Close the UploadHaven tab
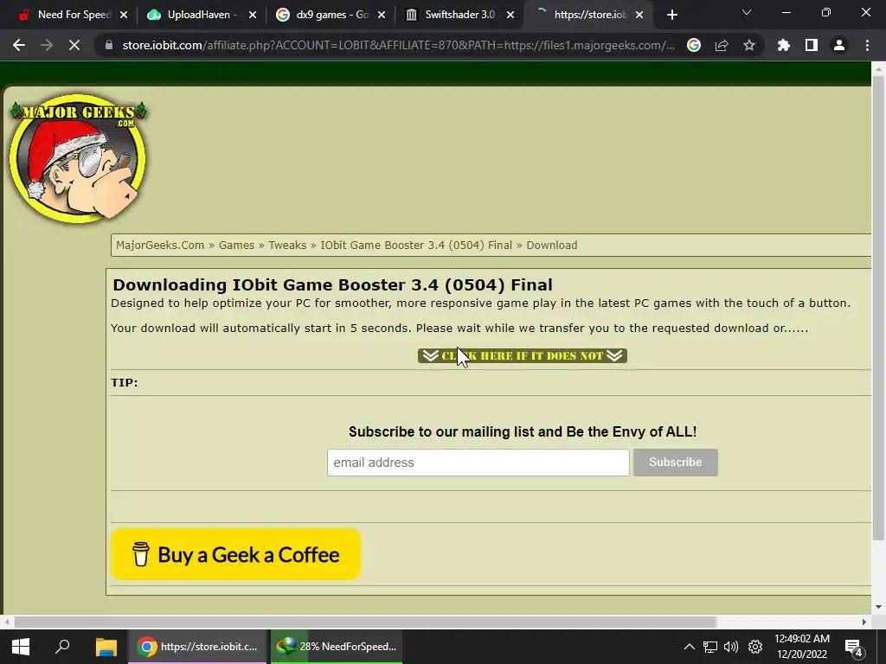 [253, 15]
